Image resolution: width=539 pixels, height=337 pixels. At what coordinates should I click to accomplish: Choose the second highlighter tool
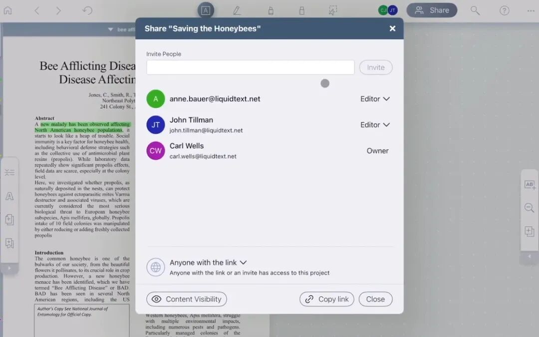click(302, 10)
